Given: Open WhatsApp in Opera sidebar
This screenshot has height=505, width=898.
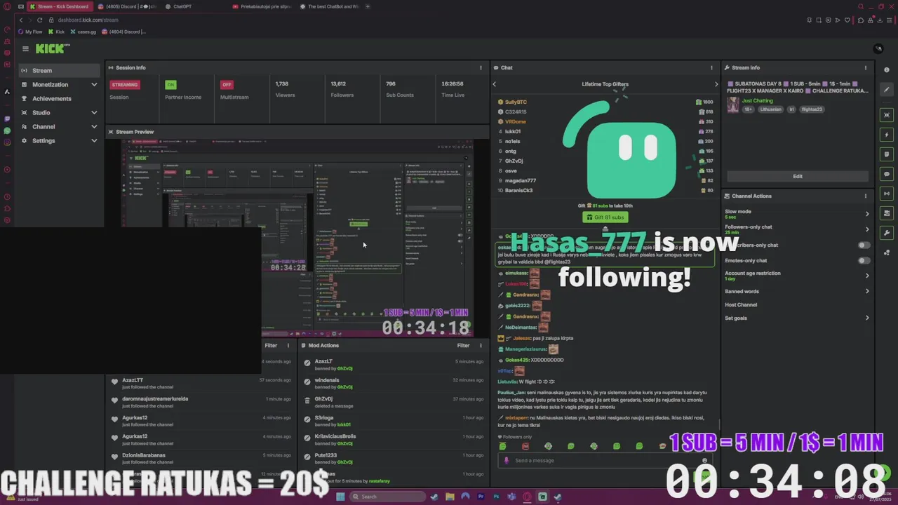Looking at the screenshot, I should coord(7,130).
